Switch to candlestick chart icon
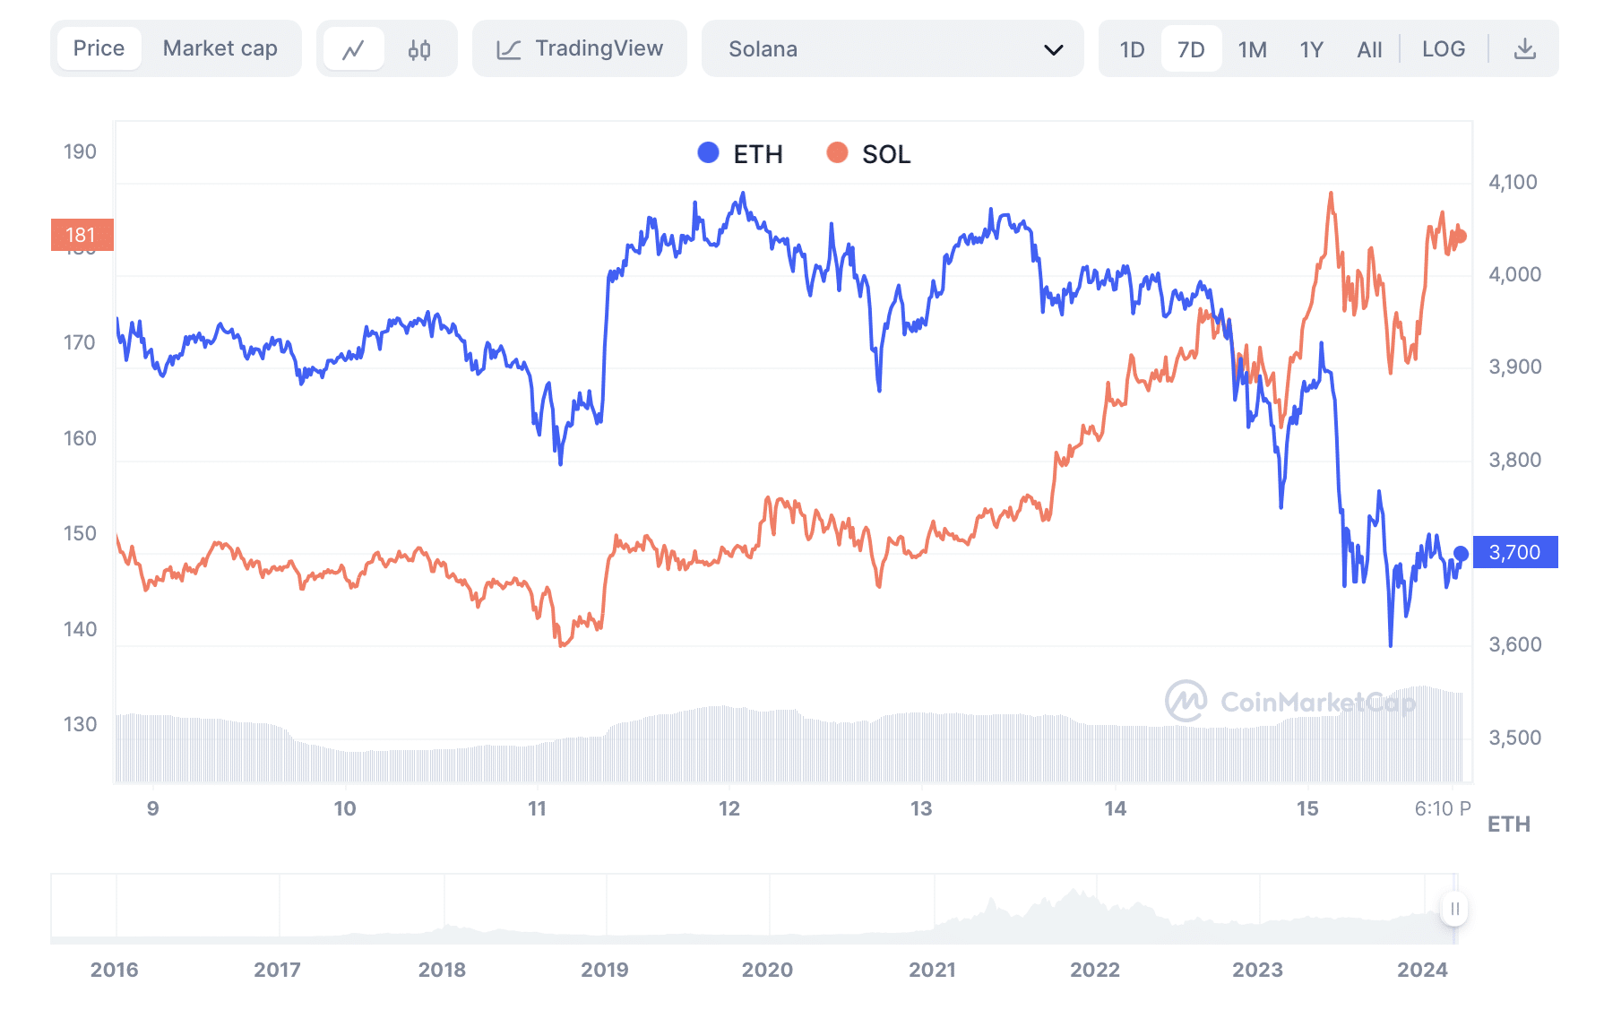Image resolution: width=1604 pixels, height=1027 pixels. [x=419, y=49]
